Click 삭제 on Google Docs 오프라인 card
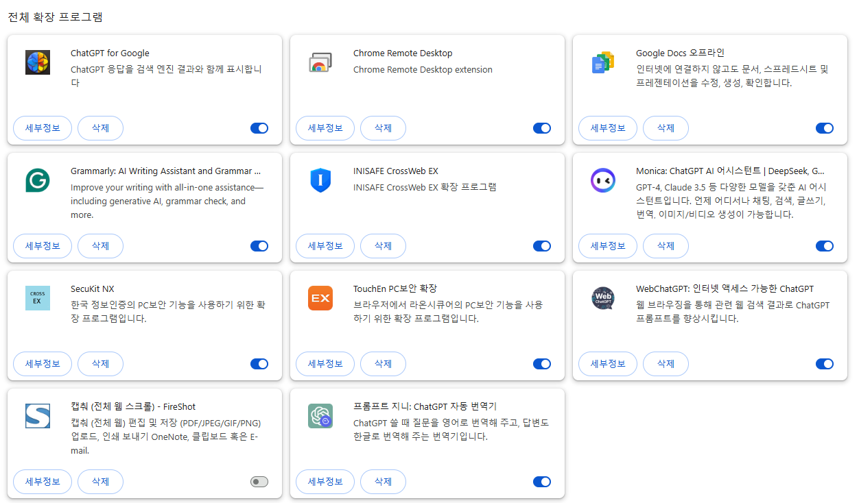Viewport: 859px width, 503px height. click(666, 128)
